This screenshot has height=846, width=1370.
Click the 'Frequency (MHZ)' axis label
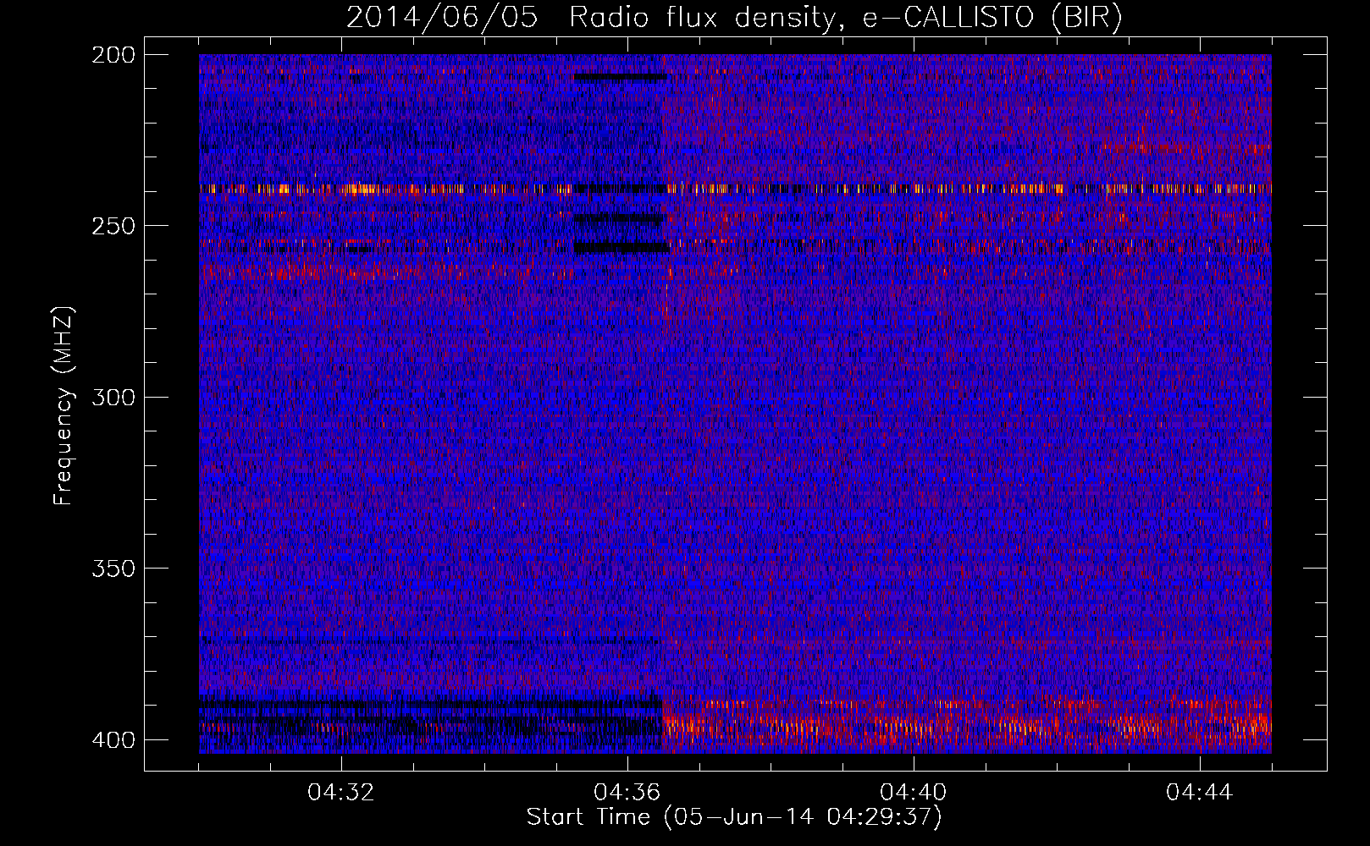pos(64,406)
